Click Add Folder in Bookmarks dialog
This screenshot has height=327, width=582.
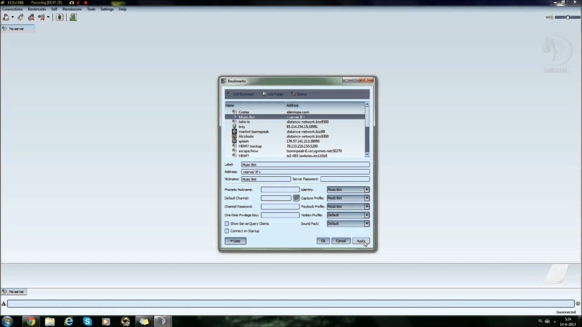(273, 94)
